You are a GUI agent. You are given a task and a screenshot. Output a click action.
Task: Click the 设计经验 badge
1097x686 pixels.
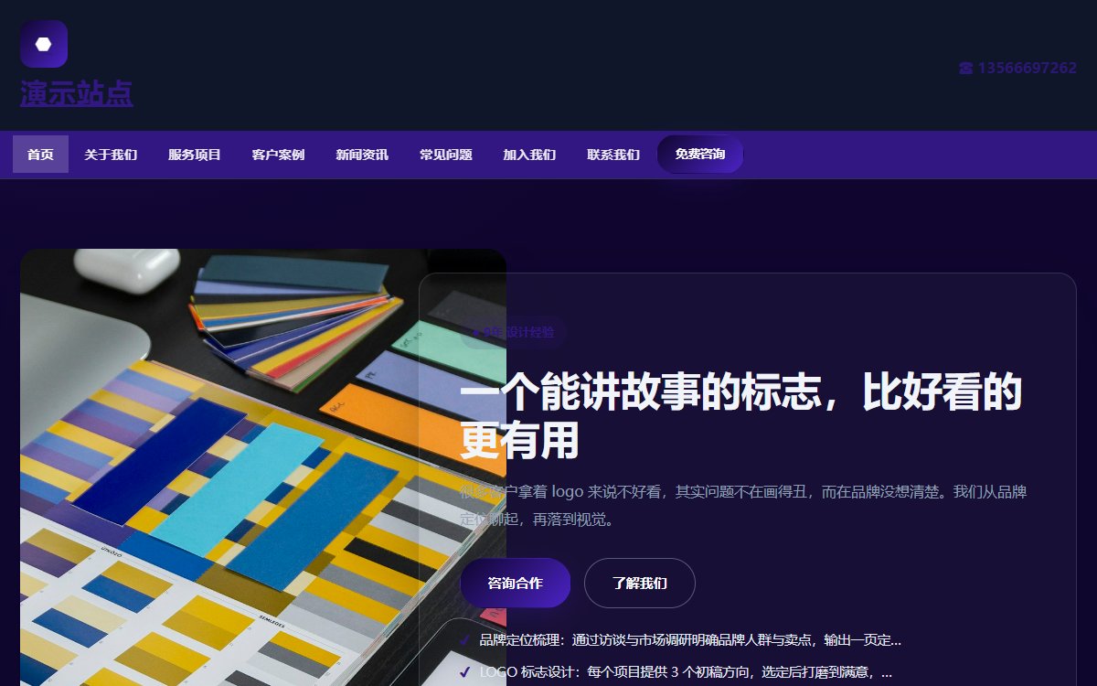513,332
